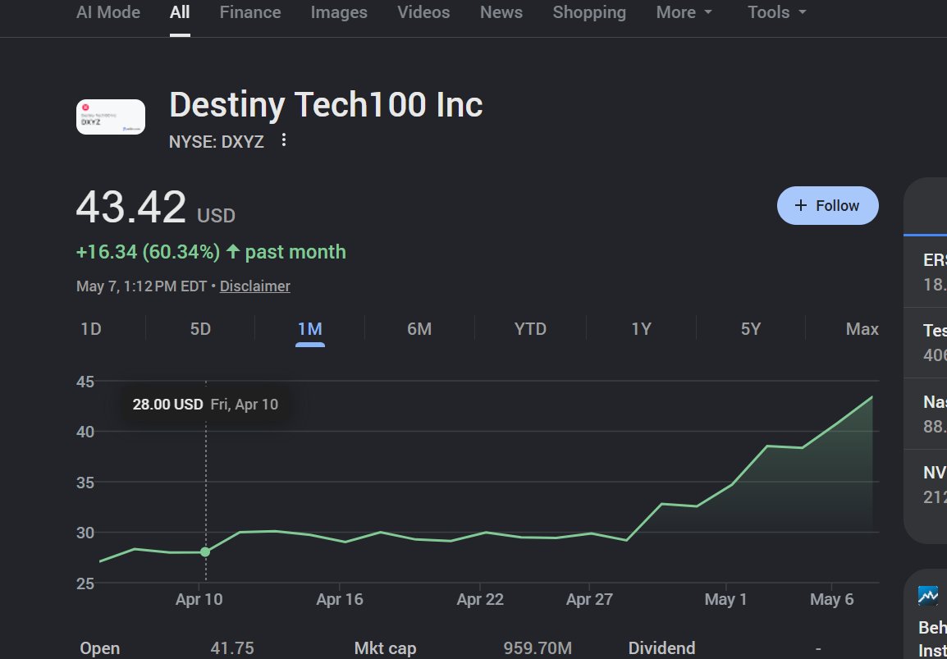This screenshot has height=659, width=947.
Task: Open the News search tab
Action: (501, 12)
